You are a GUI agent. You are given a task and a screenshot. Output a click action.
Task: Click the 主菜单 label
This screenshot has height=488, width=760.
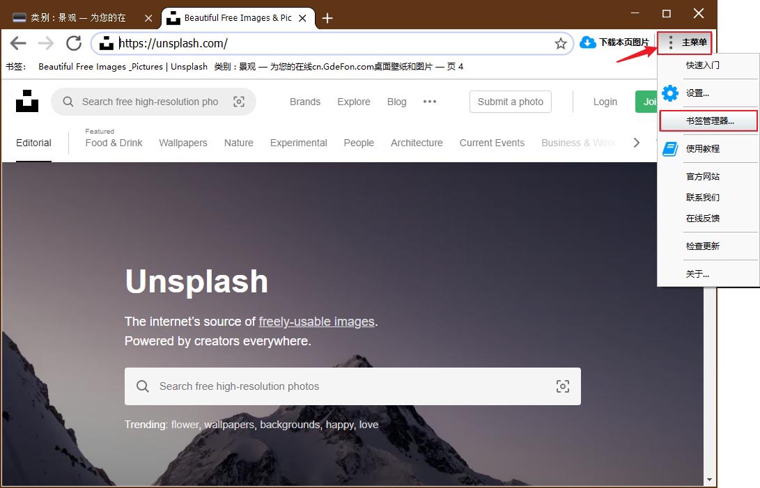694,42
